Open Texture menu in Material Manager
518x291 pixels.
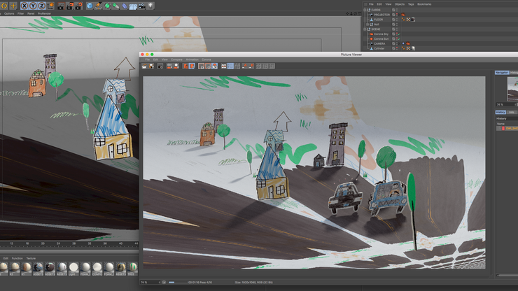31,258
